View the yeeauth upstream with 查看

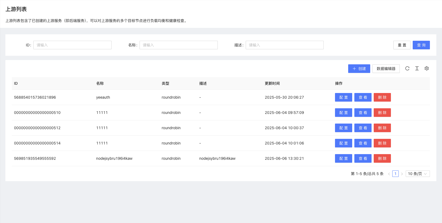tap(363, 97)
